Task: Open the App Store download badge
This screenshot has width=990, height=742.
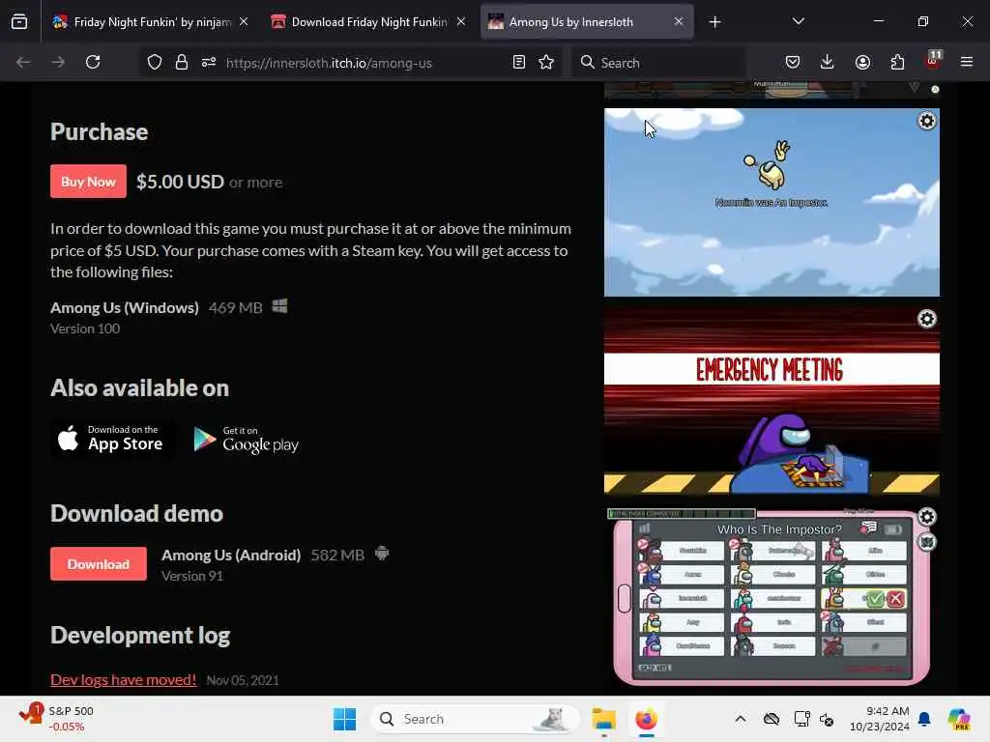Action: point(111,439)
